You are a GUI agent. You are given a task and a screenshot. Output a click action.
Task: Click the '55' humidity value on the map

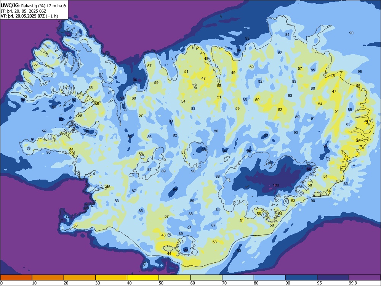[x=97, y=104]
